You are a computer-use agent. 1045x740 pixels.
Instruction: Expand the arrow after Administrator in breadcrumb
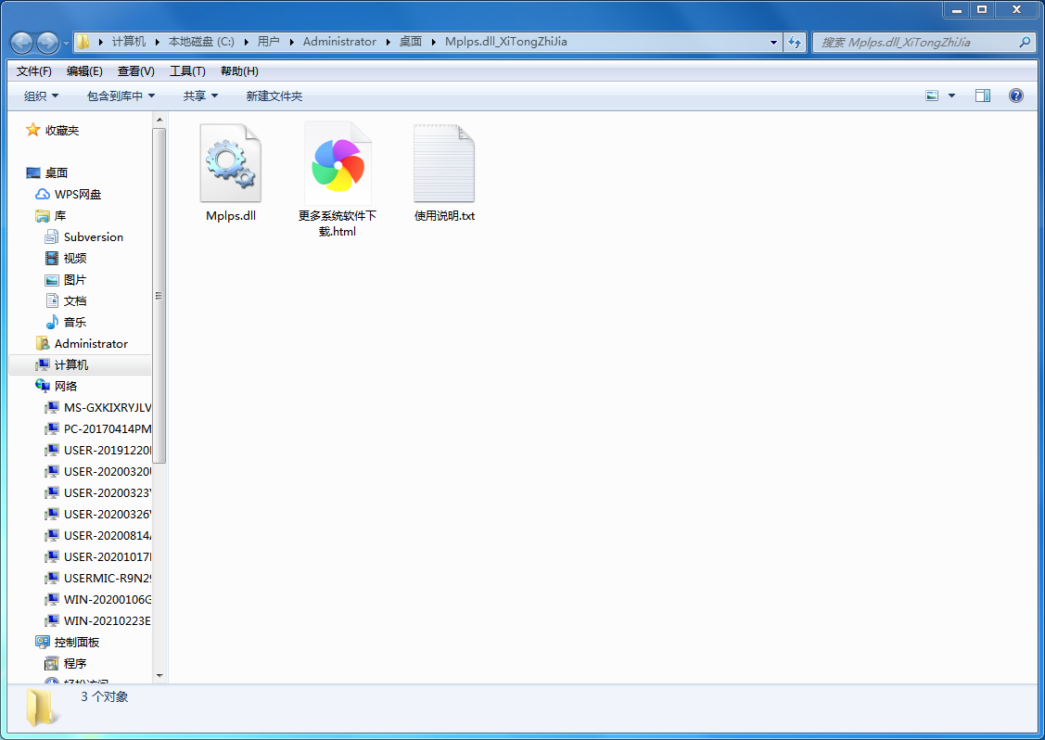point(388,42)
